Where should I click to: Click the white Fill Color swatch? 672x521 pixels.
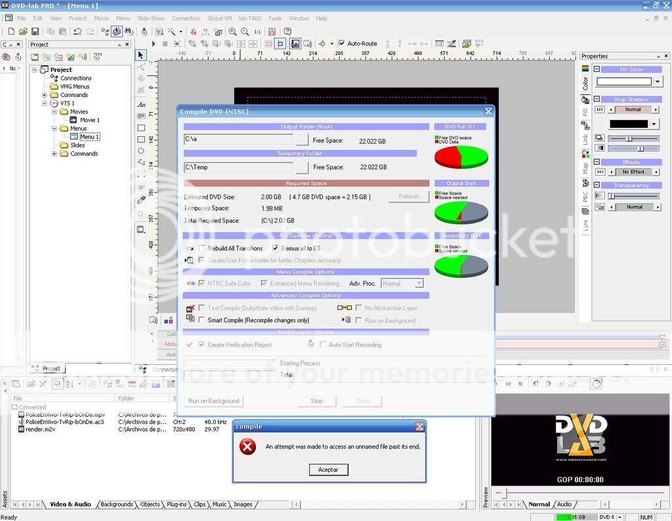[x=624, y=81]
